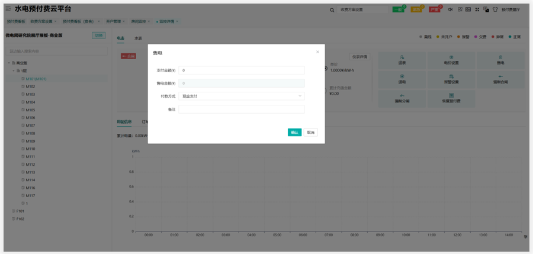Image resolution: width=533 pixels, height=254 pixels.
Task: Click the search magnifier icon in header
Action: click(x=332, y=10)
